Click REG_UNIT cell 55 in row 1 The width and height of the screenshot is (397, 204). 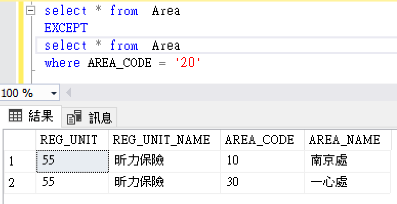(x=72, y=161)
